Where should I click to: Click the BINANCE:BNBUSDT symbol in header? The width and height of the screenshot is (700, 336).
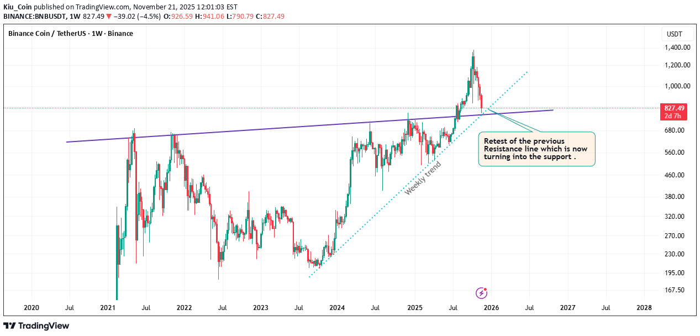(x=33, y=17)
